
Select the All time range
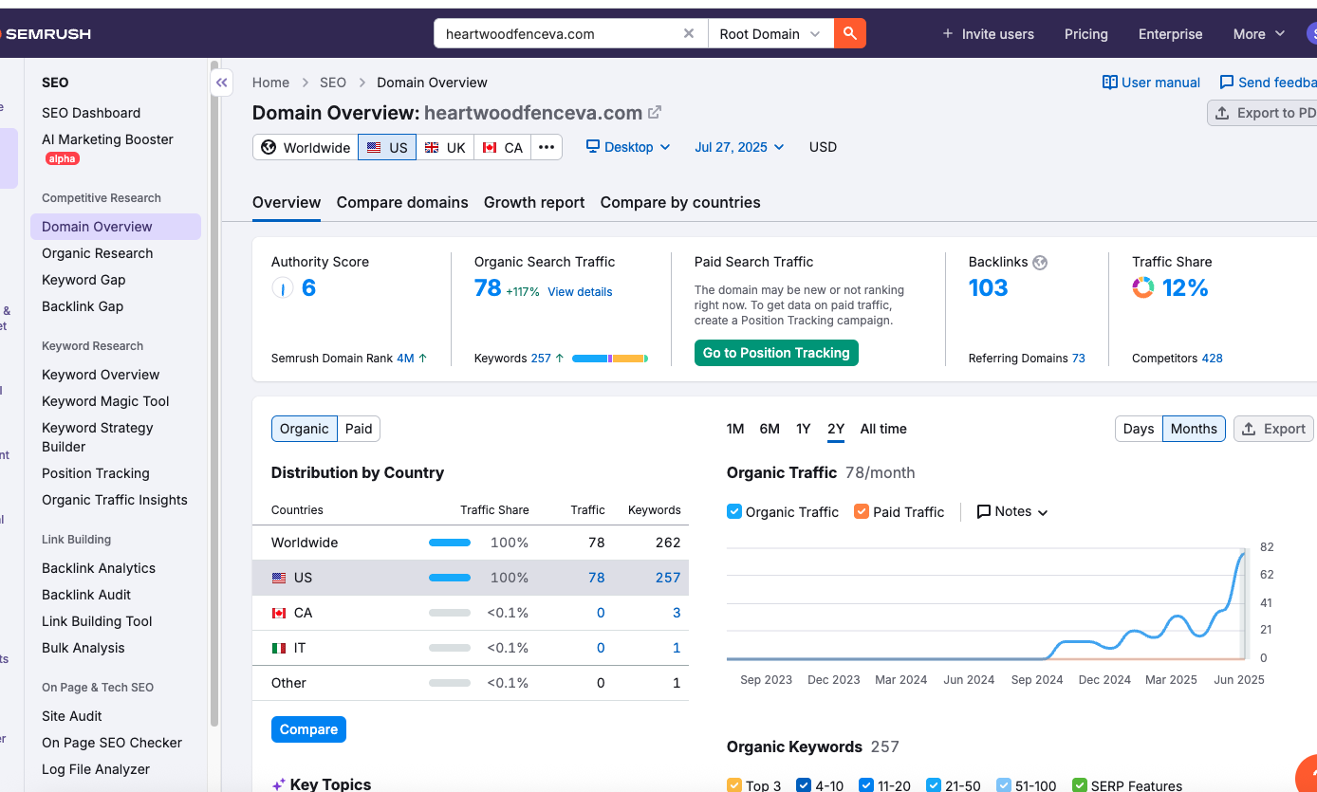[x=883, y=429]
